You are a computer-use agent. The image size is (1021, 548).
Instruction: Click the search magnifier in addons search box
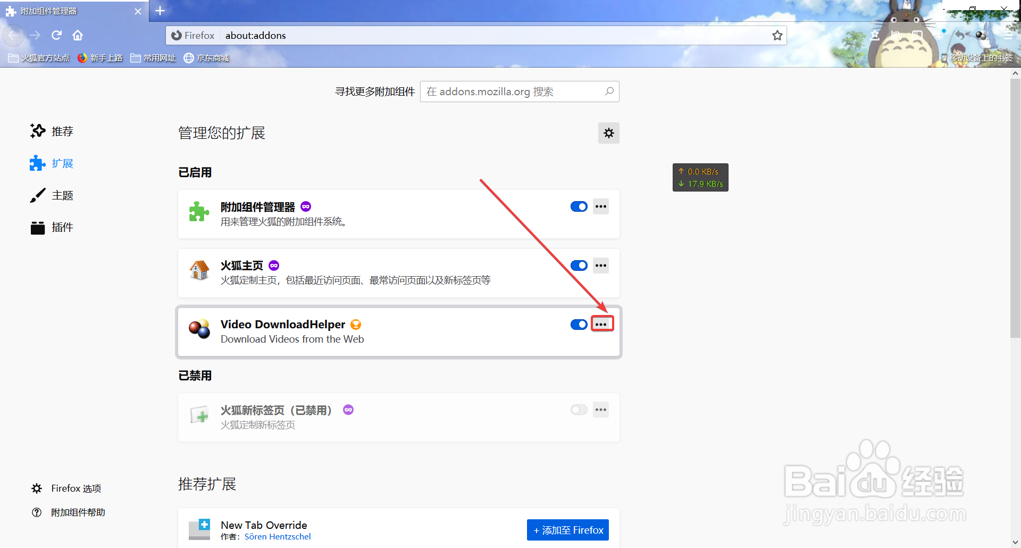click(x=609, y=92)
